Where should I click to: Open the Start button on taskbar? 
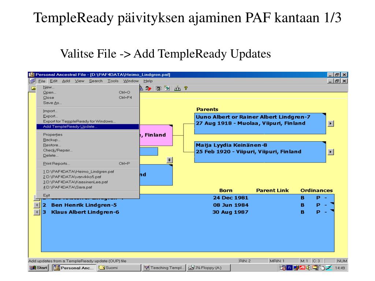[x=38, y=267]
